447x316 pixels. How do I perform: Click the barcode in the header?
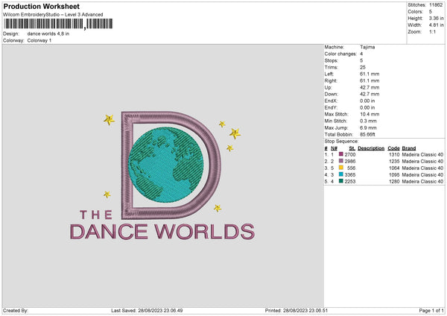click(58, 24)
